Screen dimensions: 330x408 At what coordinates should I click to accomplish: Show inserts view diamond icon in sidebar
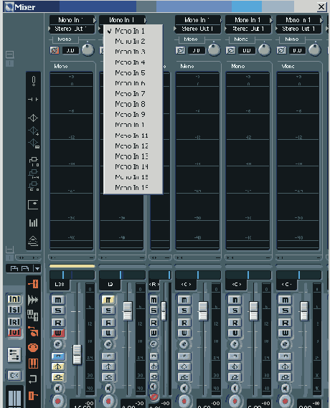pyautogui.click(x=33, y=118)
